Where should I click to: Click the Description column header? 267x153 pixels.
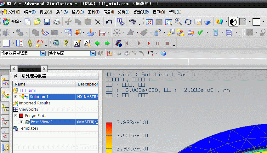pyautogui.click(x=87, y=84)
